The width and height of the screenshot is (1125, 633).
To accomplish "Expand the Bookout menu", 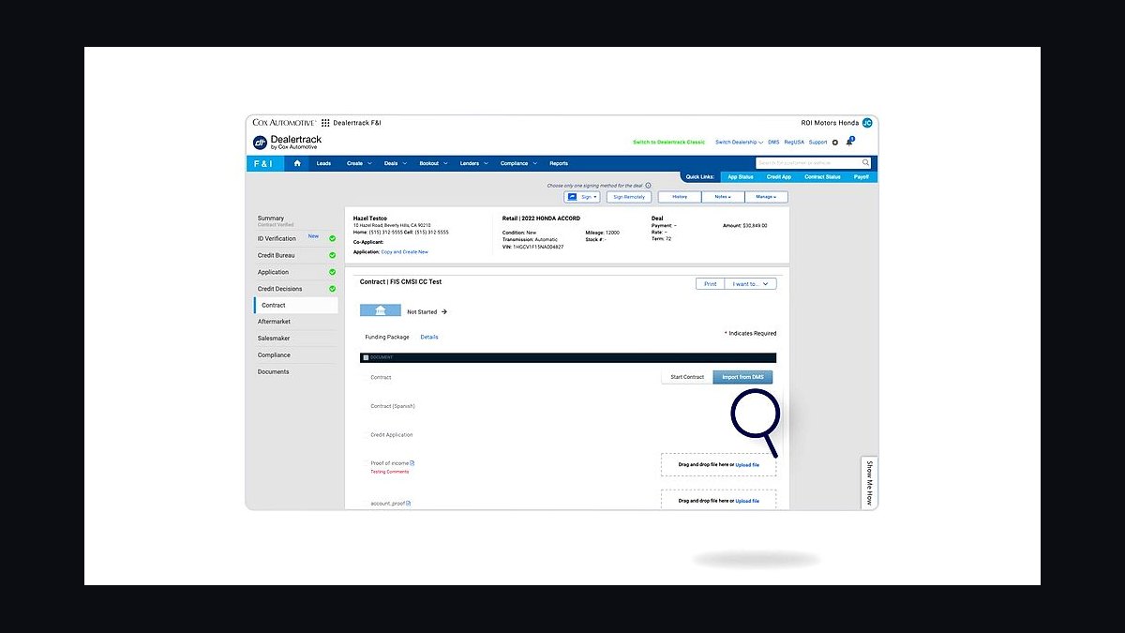I will click(433, 163).
